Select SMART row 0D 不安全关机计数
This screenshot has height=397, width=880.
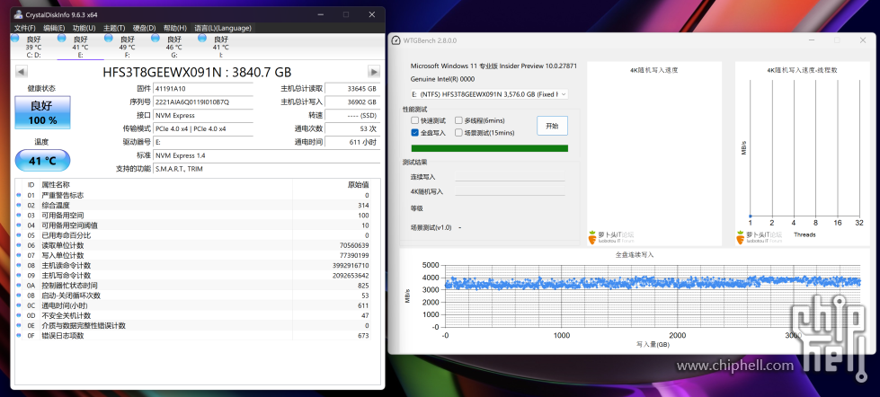[193, 315]
